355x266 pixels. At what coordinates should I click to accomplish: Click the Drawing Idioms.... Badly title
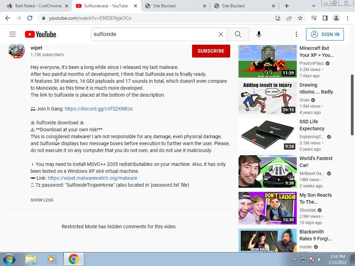pos(316,88)
